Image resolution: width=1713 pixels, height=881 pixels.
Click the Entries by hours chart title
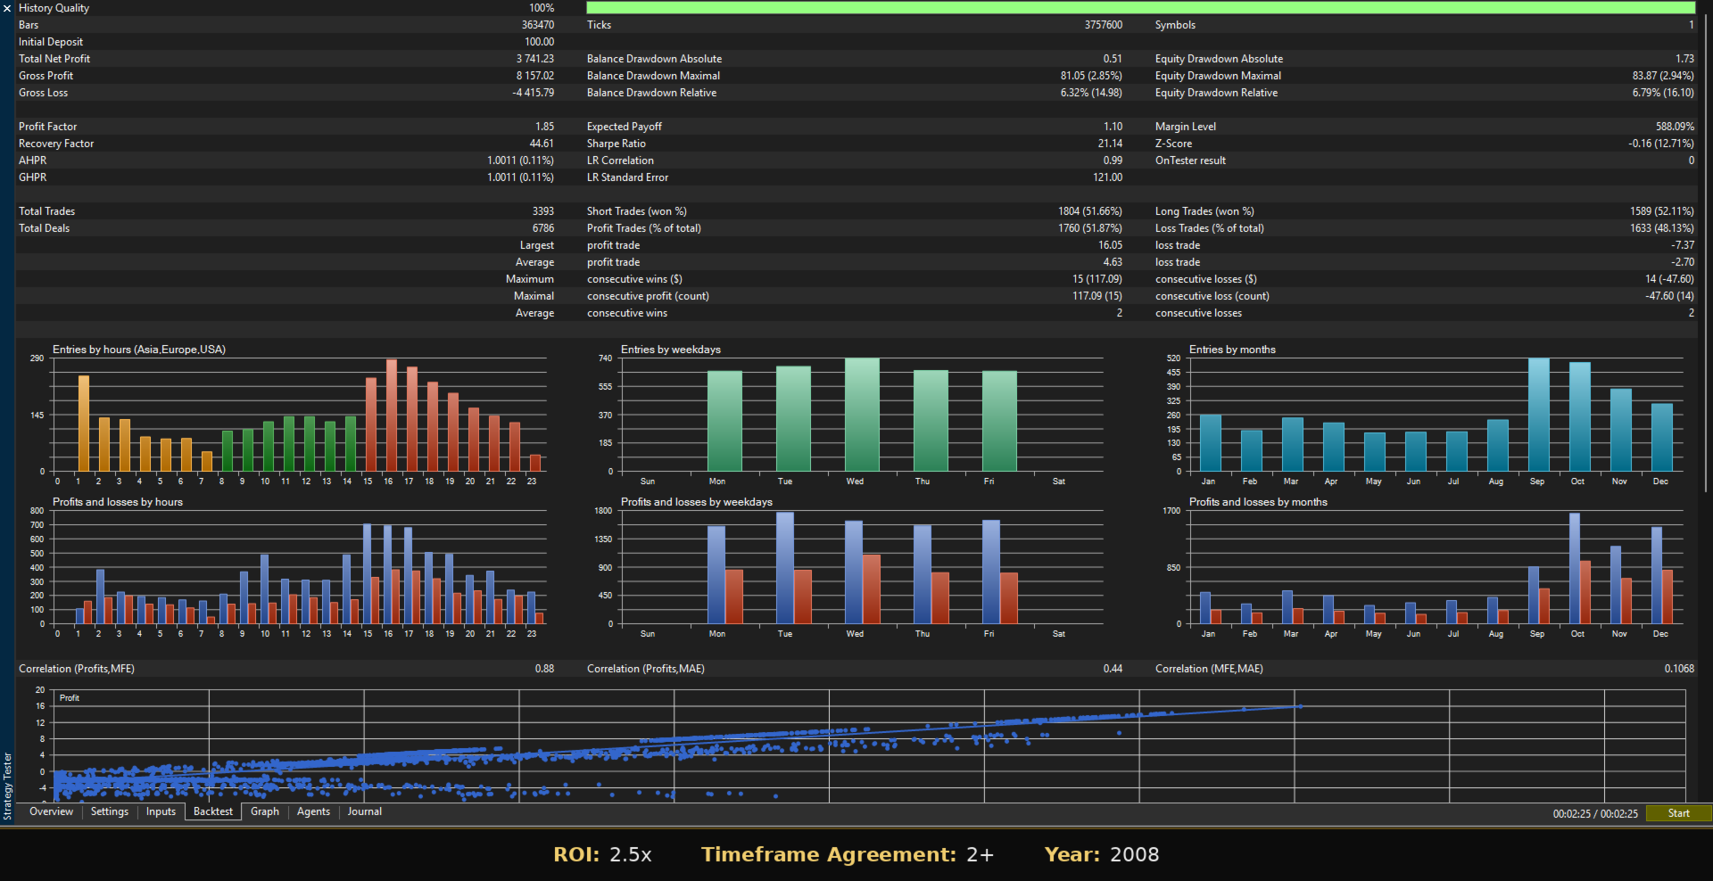pos(138,350)
